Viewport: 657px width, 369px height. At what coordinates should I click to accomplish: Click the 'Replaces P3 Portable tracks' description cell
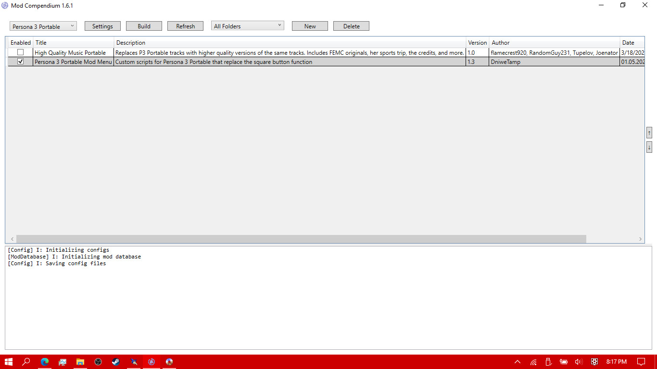(290, 53)
